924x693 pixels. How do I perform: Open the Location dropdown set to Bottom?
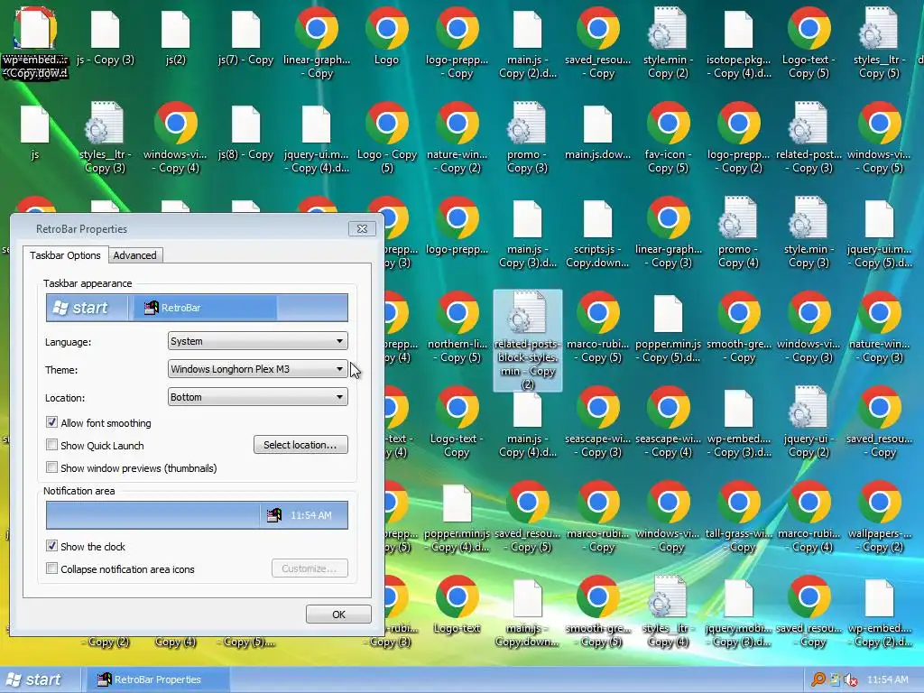pos(257,397)
